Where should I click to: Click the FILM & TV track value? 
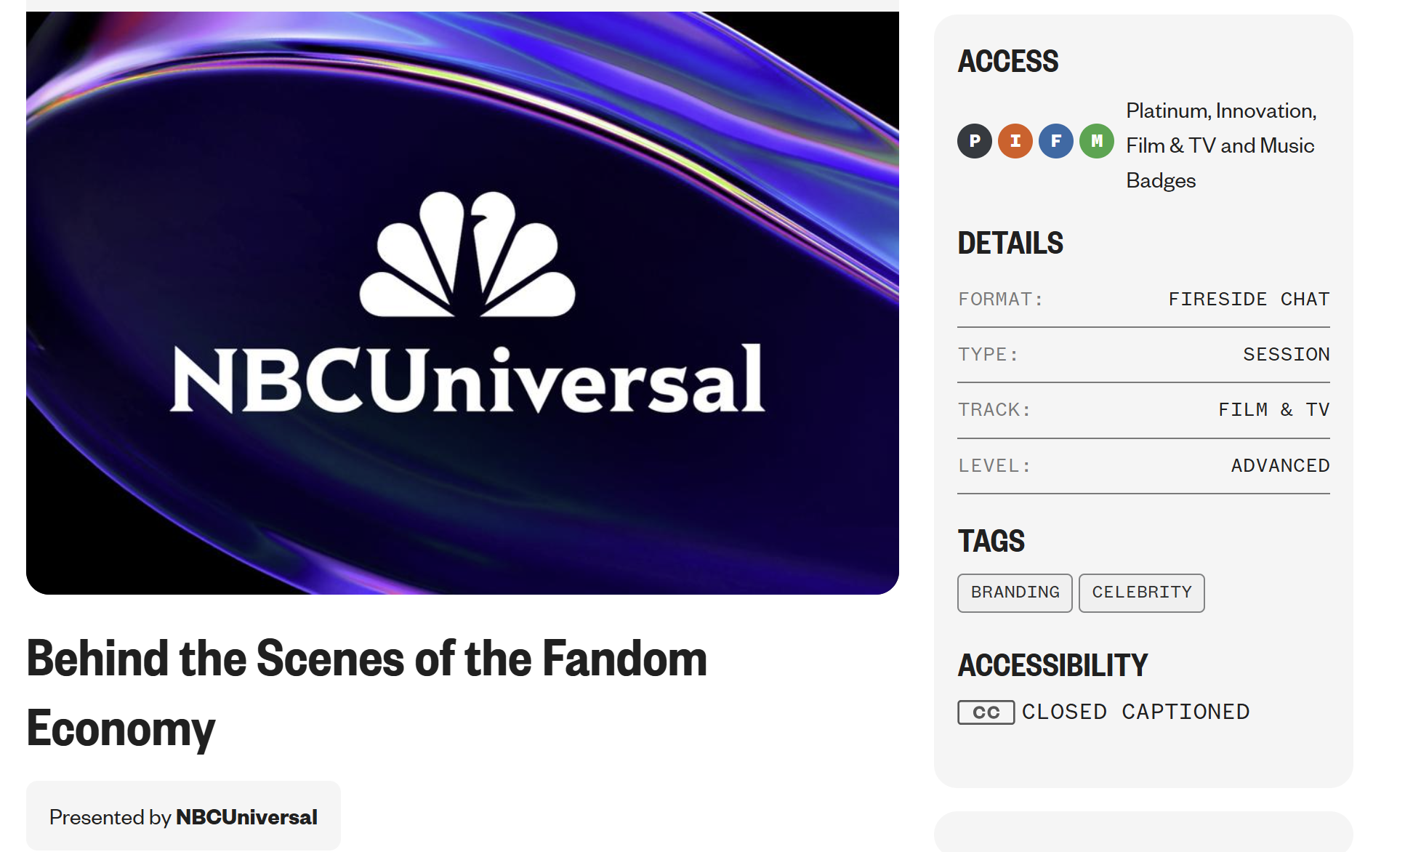[1273, 409]
